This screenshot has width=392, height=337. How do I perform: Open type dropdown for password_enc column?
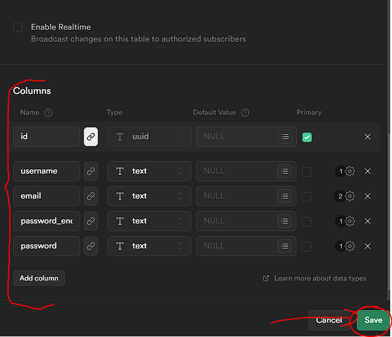149,221
